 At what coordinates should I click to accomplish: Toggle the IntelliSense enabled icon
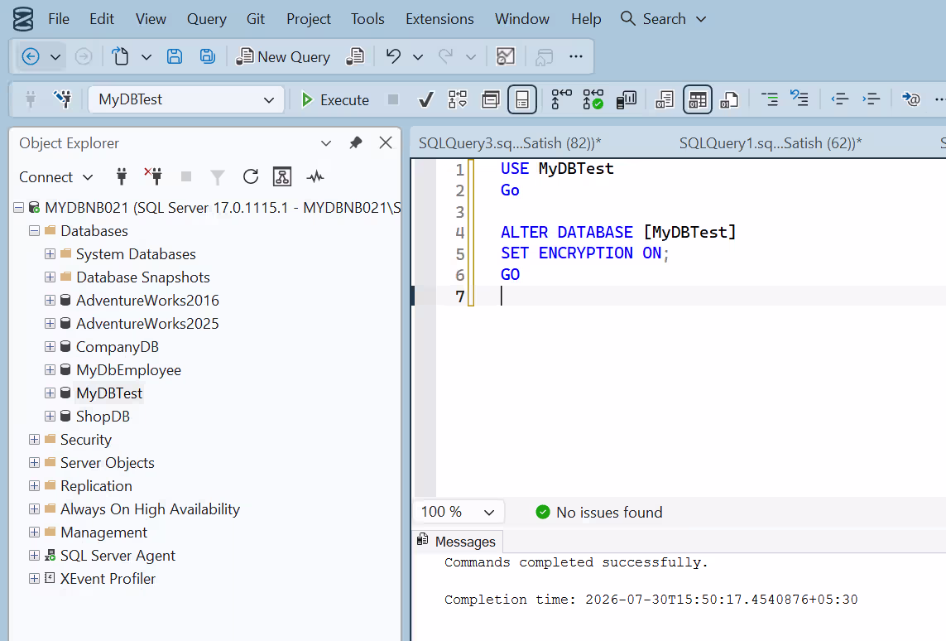(x=522, y=99)
